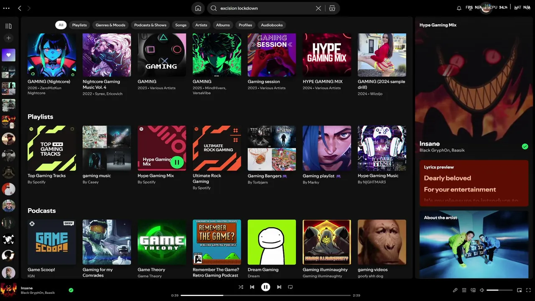Select the All filter chip

point(61,25)
